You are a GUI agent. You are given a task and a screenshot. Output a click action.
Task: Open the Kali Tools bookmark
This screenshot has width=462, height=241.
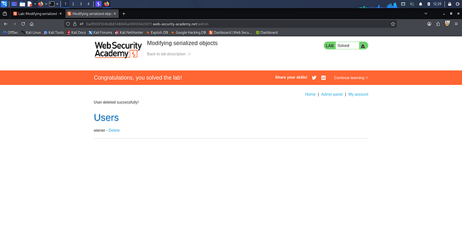[x=53, y=32]
